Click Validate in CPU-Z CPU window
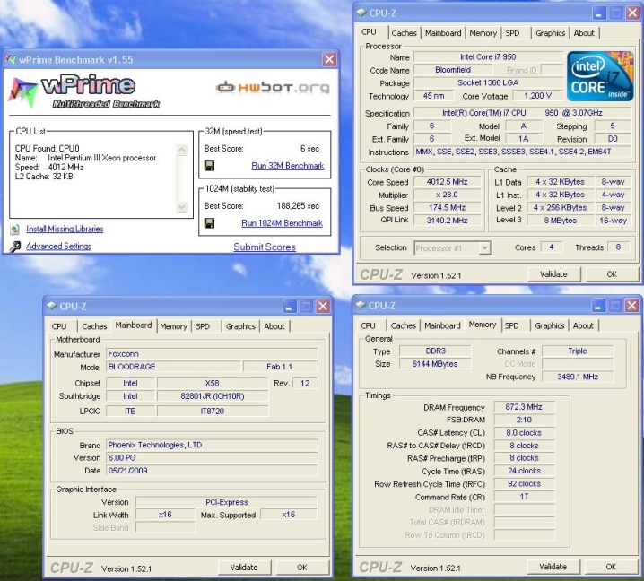Image resolution: width=644 pixels, height=581 pixels. [553, 273]
